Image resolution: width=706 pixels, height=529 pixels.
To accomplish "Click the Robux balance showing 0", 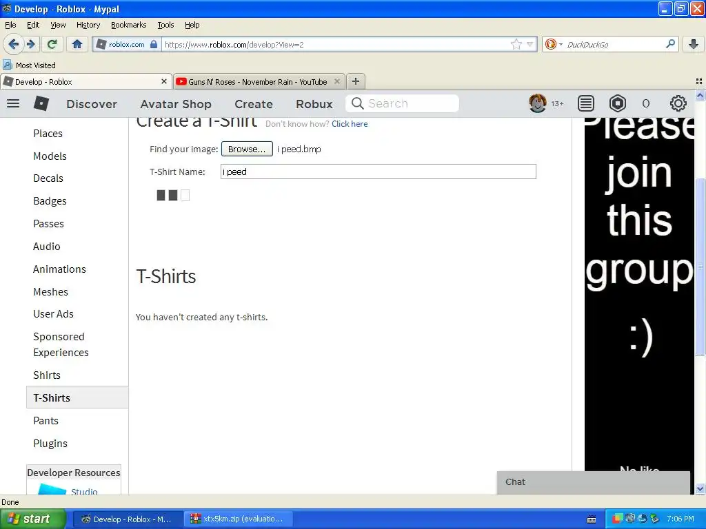I will pyautogui.click(x=645, y=104).
